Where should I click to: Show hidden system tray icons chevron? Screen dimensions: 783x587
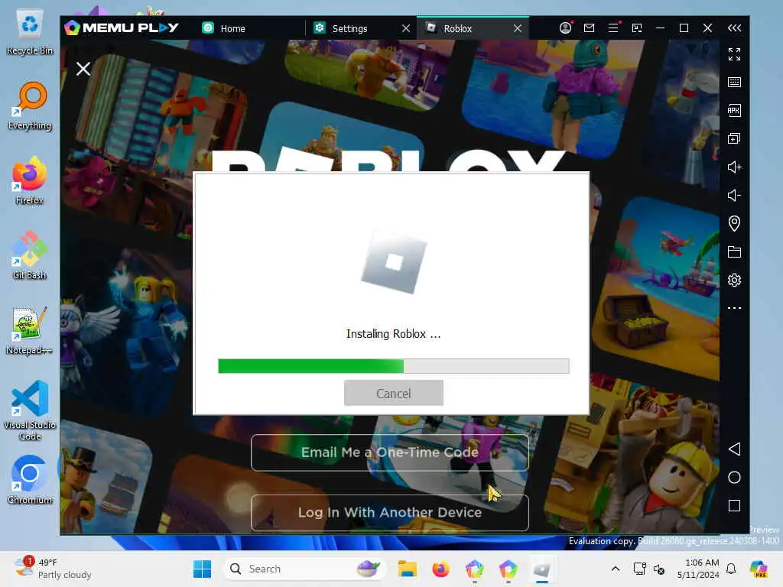(616, 569)
